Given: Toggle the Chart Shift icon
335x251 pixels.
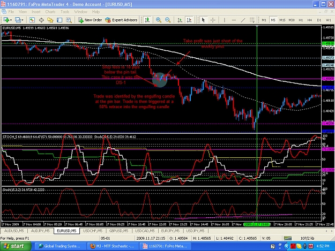Looking at the screenshot, I should tap(189, 20).
